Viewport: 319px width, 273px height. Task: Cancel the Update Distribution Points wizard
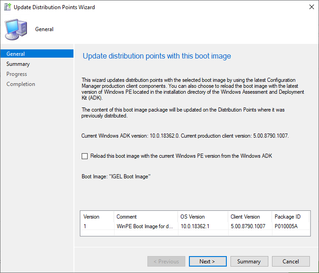coord(291,262)
